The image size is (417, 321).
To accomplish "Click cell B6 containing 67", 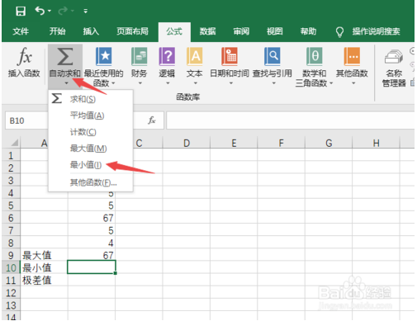I will [92, 218].
